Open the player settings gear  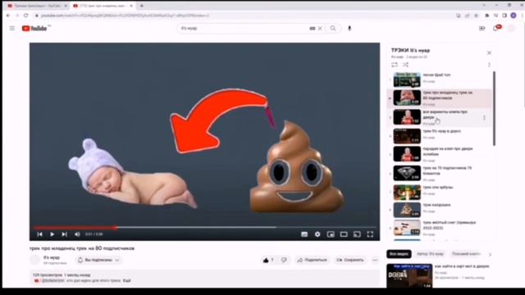[x=317, y=234]
